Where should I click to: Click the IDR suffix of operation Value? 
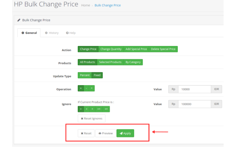pyautogui.click(x=217, y=89)
